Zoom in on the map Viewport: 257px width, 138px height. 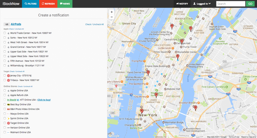(x=111, y=12)
